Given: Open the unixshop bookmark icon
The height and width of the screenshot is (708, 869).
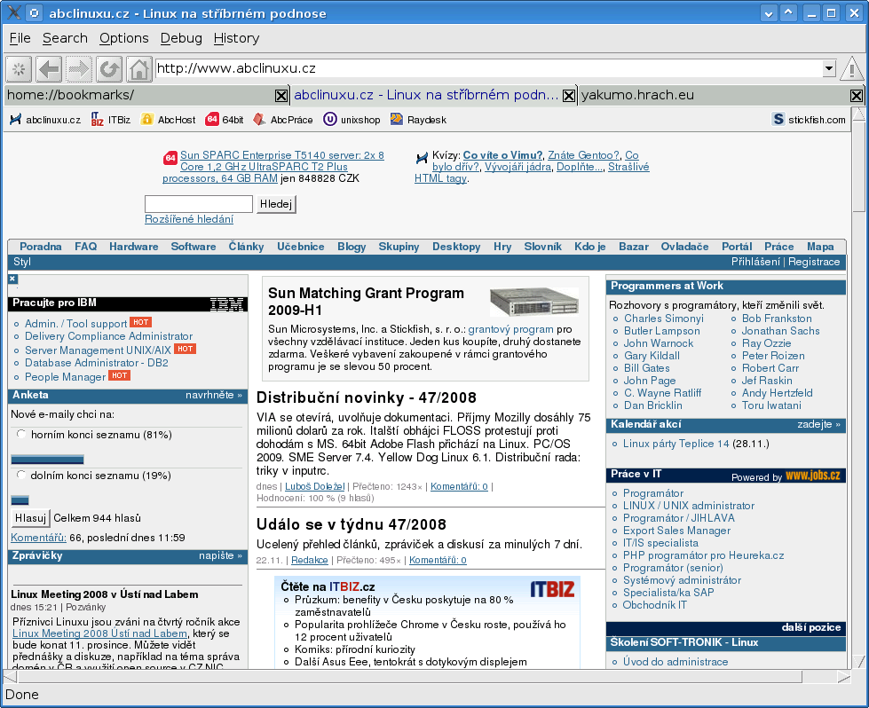Looking at the screenshot, I should click(x=330, y=119).
